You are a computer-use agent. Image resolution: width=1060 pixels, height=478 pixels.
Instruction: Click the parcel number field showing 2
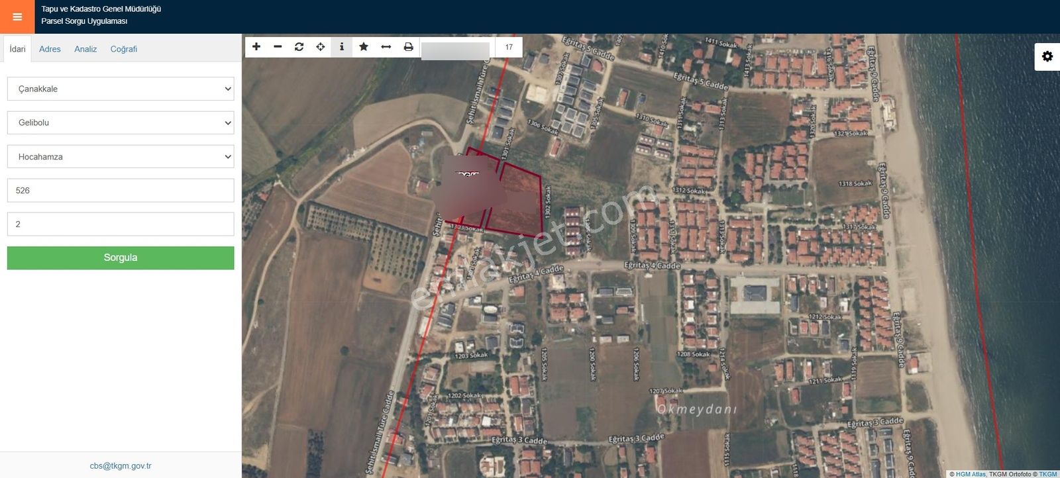(121, 224)
